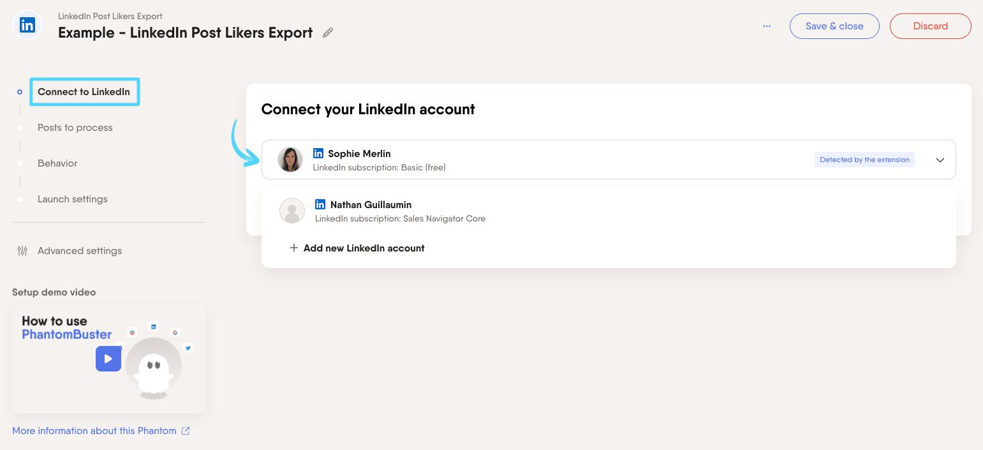
Task: Open the three-dots more options menu
Action: point(767,26)
